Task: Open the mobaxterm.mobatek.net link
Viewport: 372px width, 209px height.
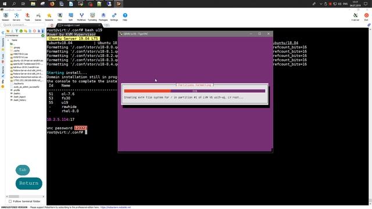Action: pos(115,207)
